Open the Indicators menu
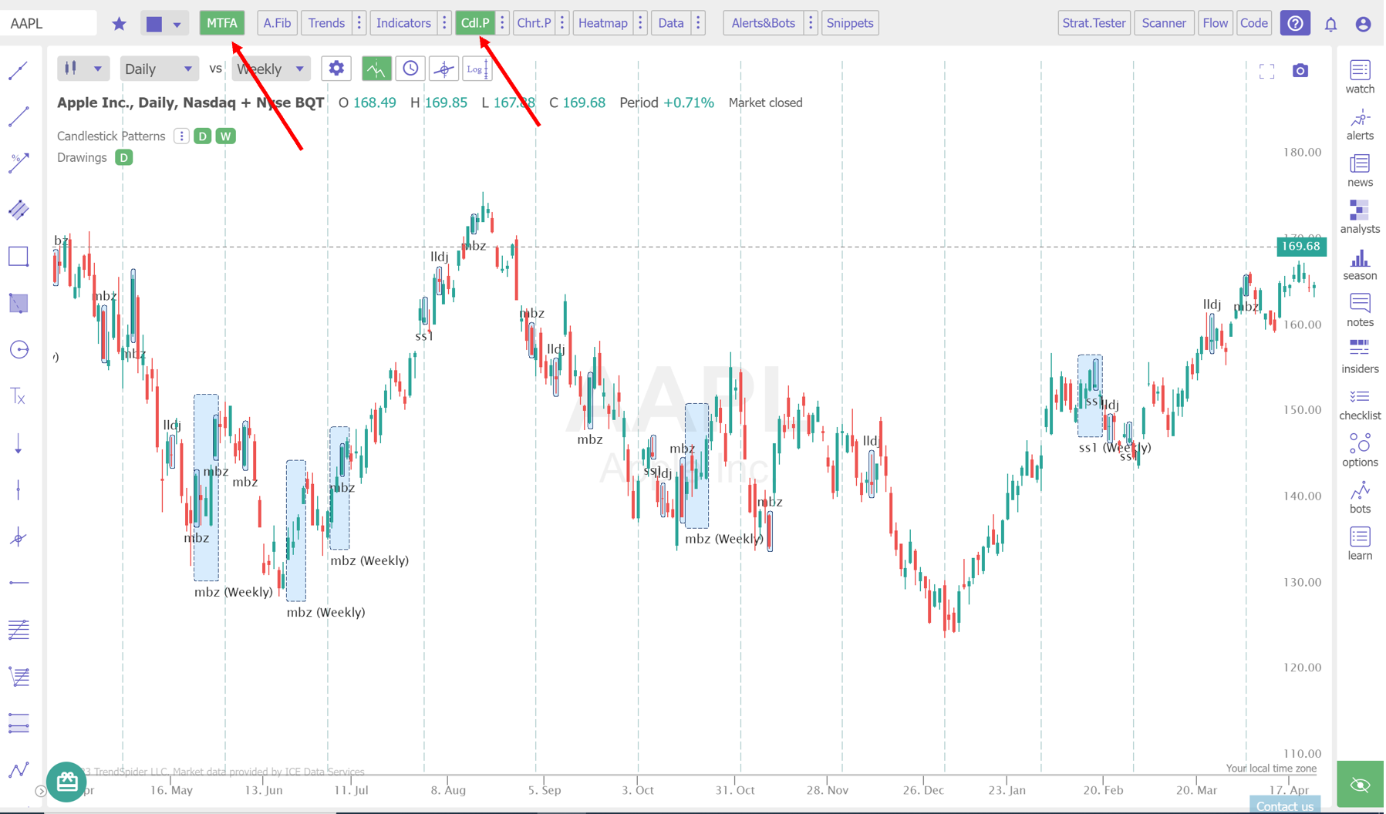The width and height of the screenshot is (1386, 814). (x=403, y=23)
